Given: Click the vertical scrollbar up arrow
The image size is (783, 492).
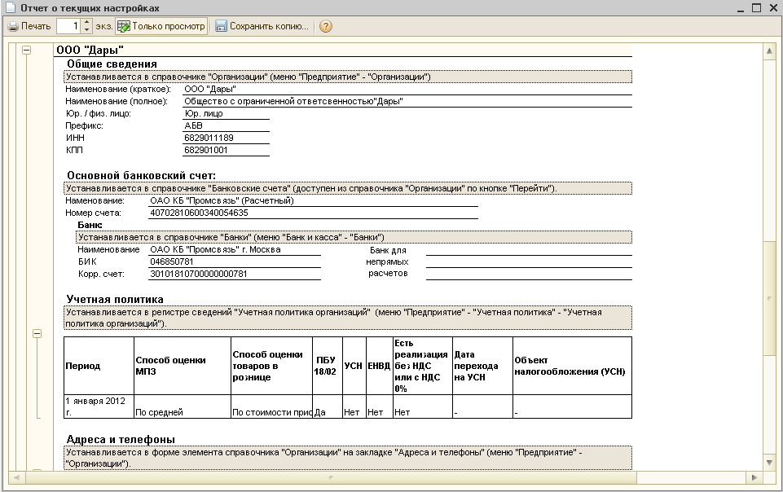Looking at the screenshot, I should point(769,51).
